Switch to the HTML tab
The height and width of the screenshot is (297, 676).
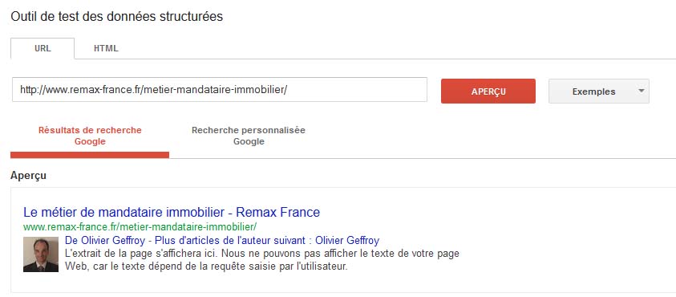pos(106,48)
